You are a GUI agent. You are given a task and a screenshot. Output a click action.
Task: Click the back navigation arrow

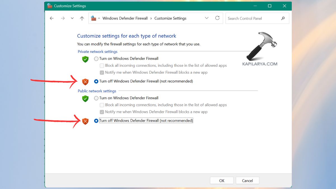click(x=52, y=18)
